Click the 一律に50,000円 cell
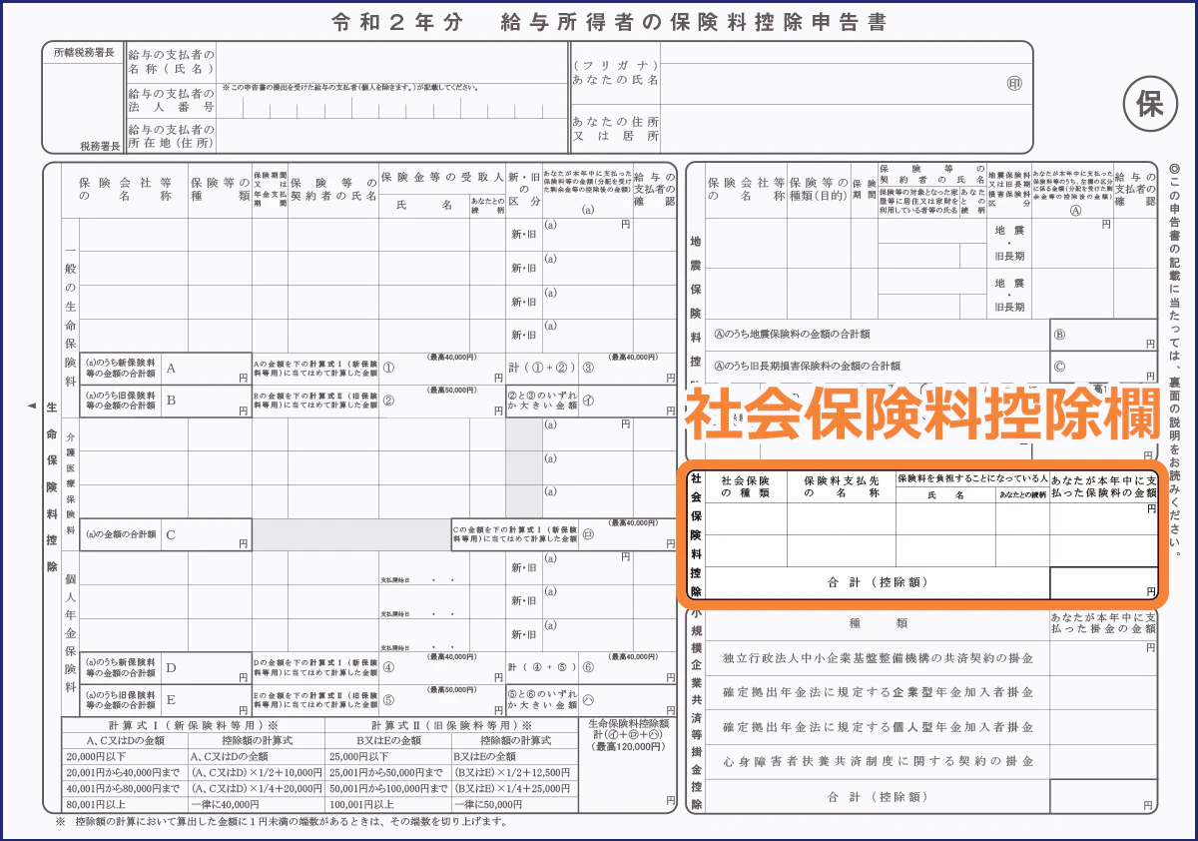This screenshot has height=841, width=1198. point(514,804)
